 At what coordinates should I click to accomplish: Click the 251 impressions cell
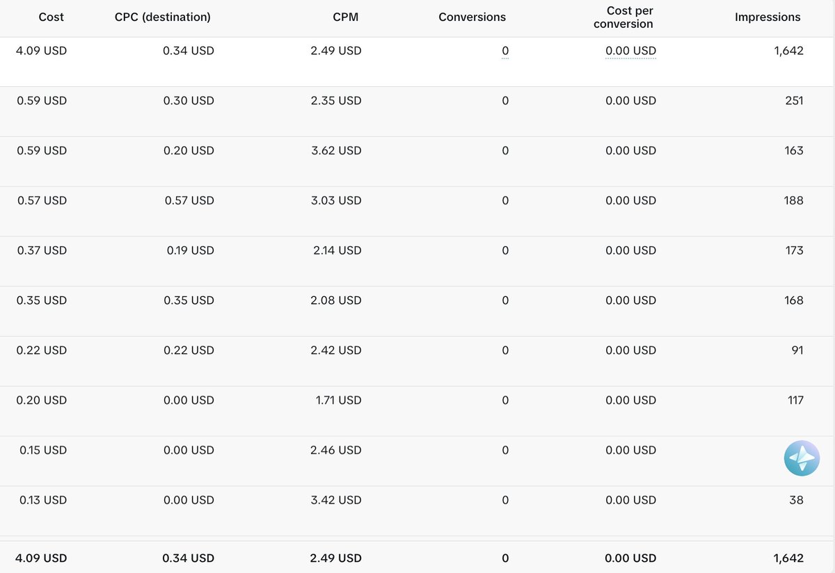(x=794, y=101)
